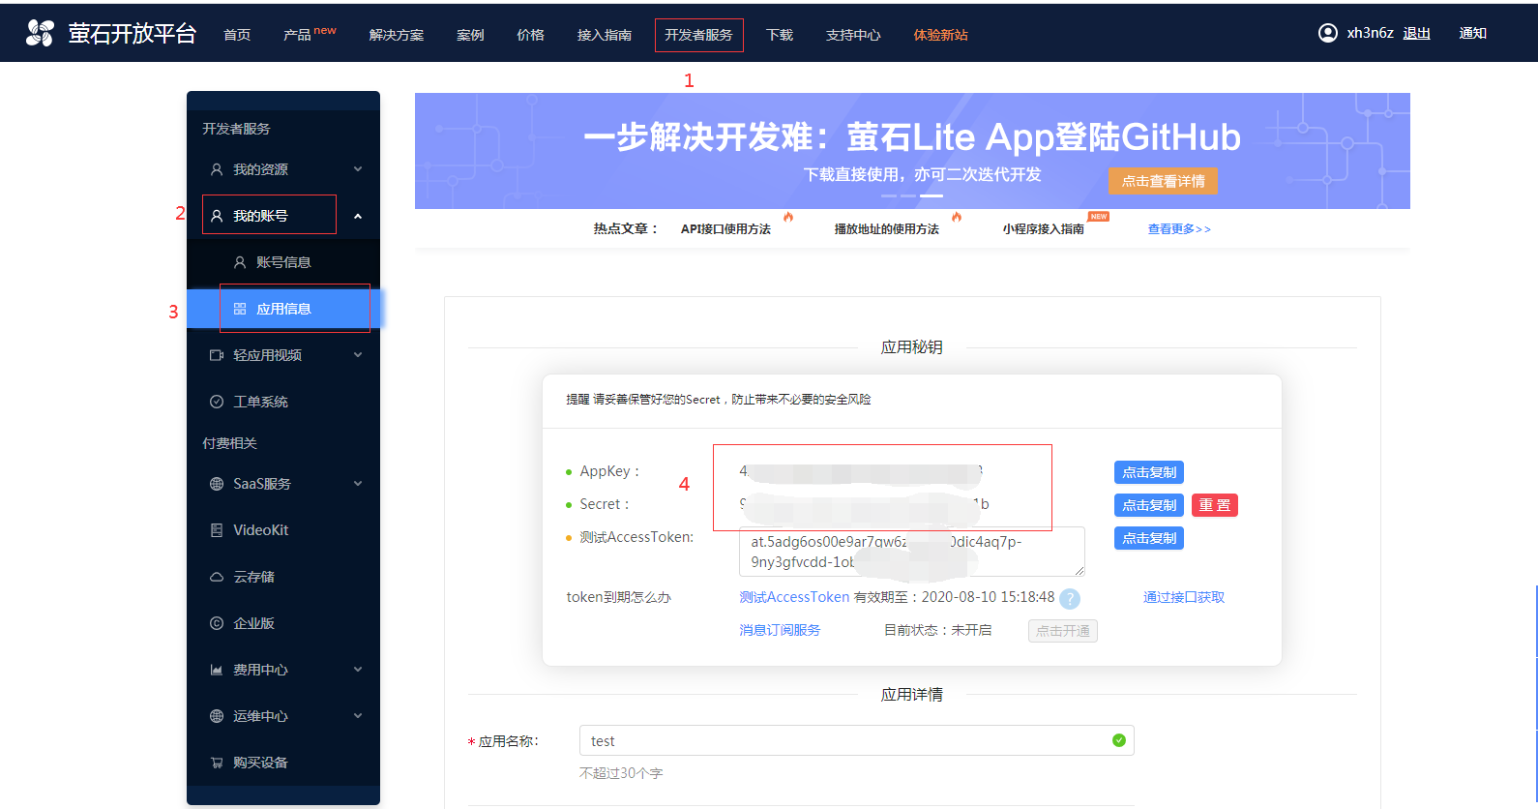
Task: Open 账号信息 in the sidebar
Action: (x=282, y=262)
